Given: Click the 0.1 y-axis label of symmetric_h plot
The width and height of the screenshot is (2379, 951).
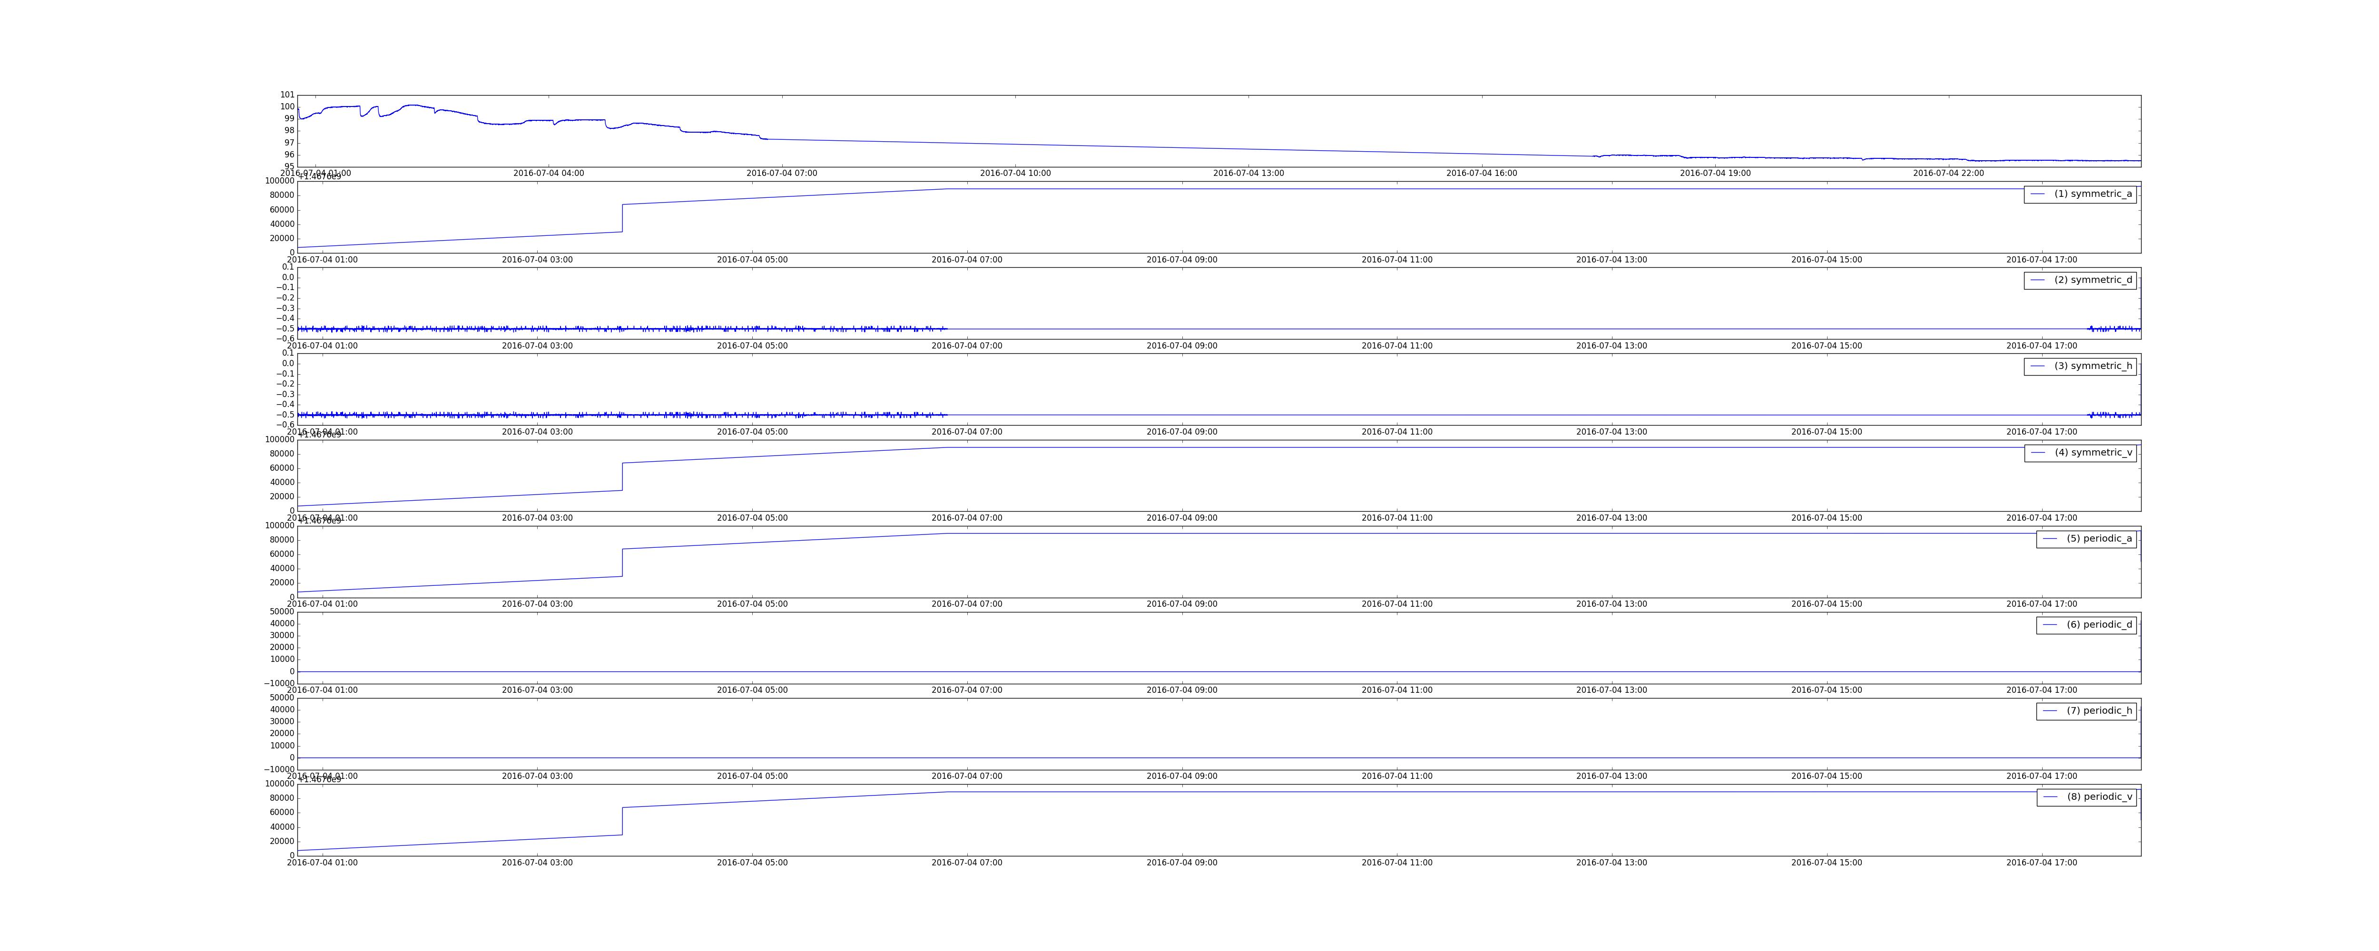Looking at the screenshot, I should (287, 354).
